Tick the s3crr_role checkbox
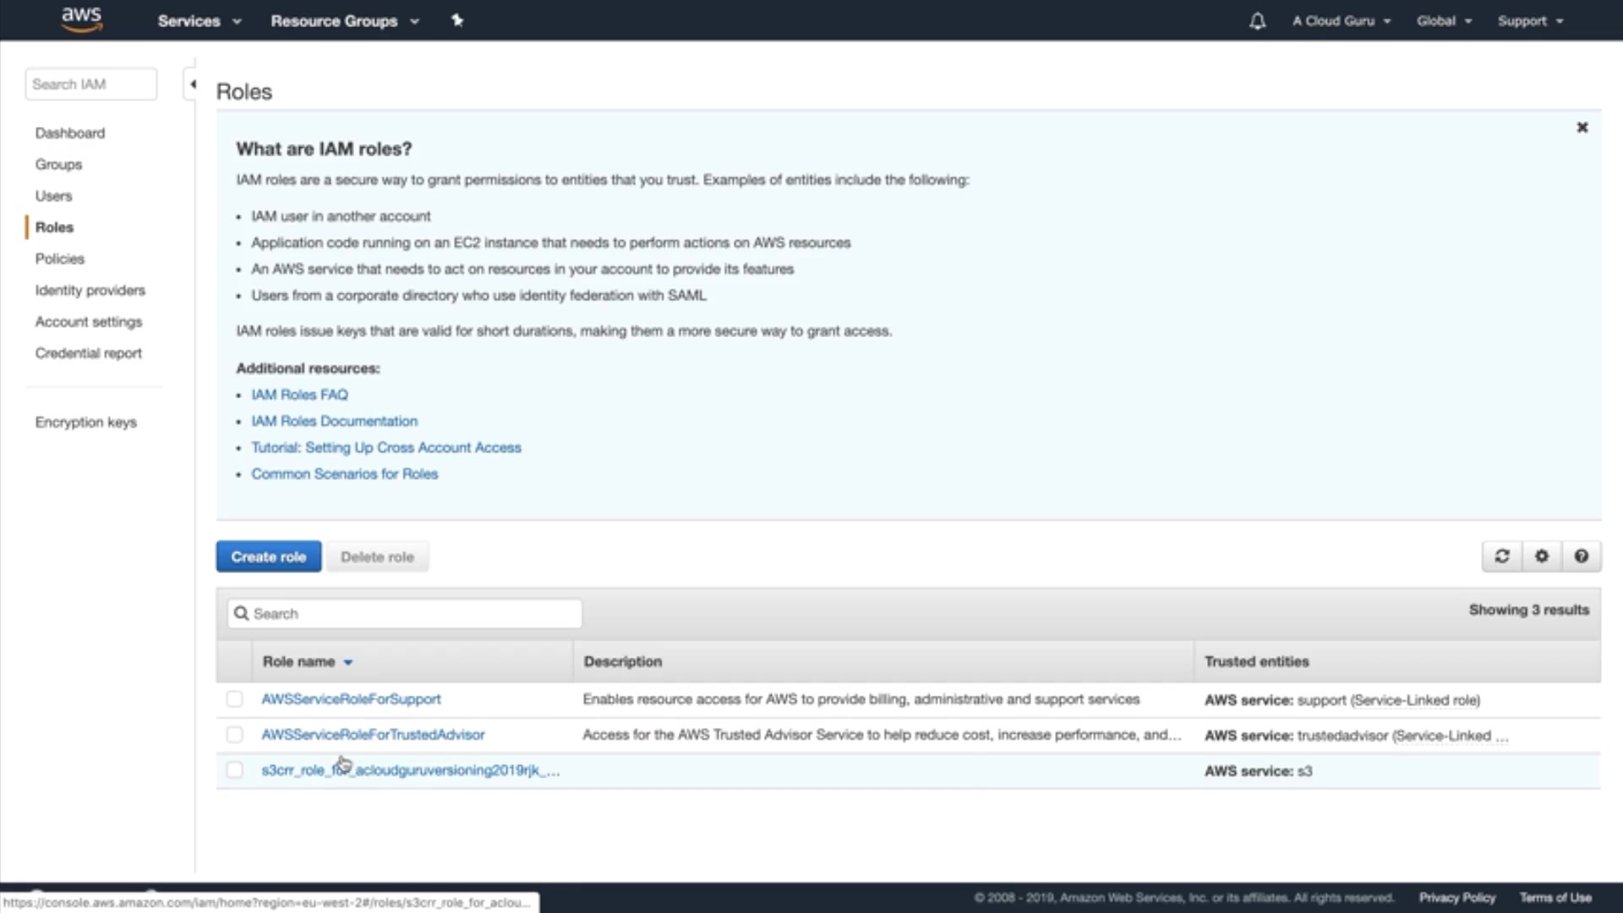The image size is (1623, 913). [x=234, y=770]
